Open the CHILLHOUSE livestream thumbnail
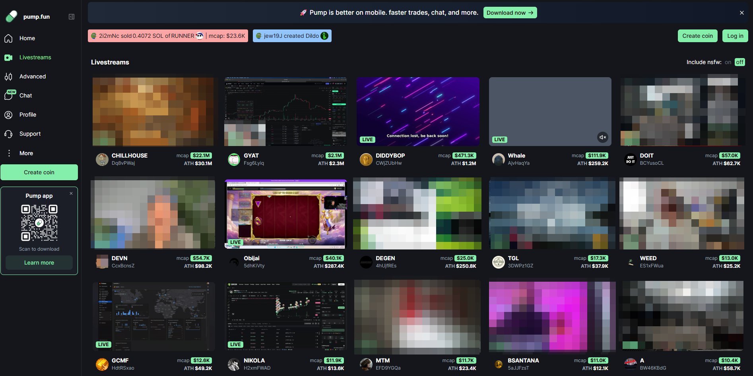The height and width of the screenshot is (376, 753). 153,111
